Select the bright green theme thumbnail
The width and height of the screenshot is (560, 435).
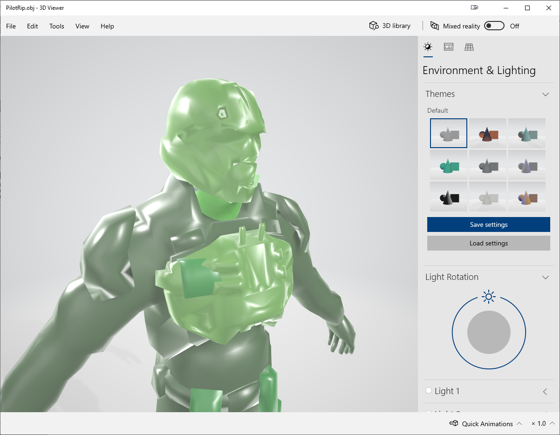pyautogui.click(x=449, y=165)
